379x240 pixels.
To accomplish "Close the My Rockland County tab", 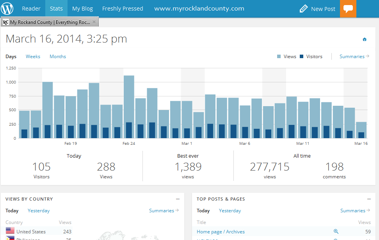I will (94, 22).
